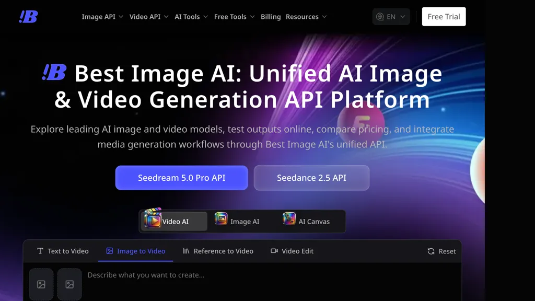Select the Image to Video tab

135,251
